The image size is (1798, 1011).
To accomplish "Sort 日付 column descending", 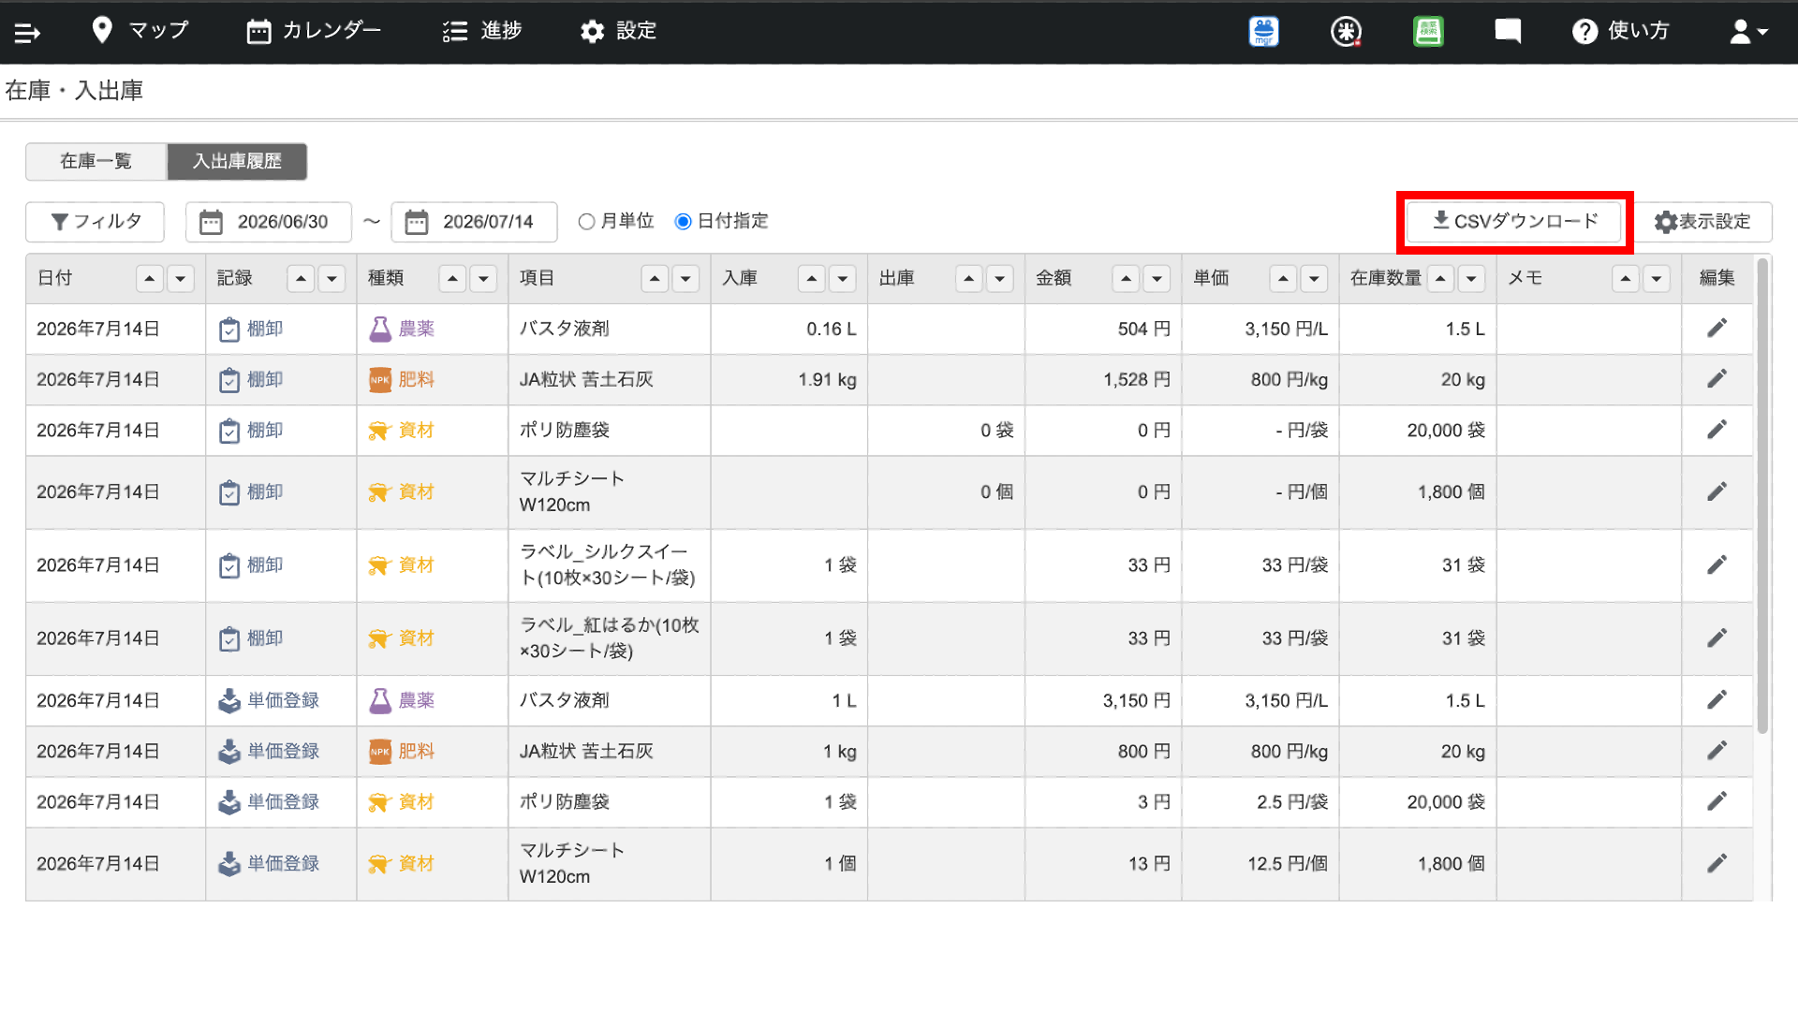I will pyautogui.click(x=181, y=278).
